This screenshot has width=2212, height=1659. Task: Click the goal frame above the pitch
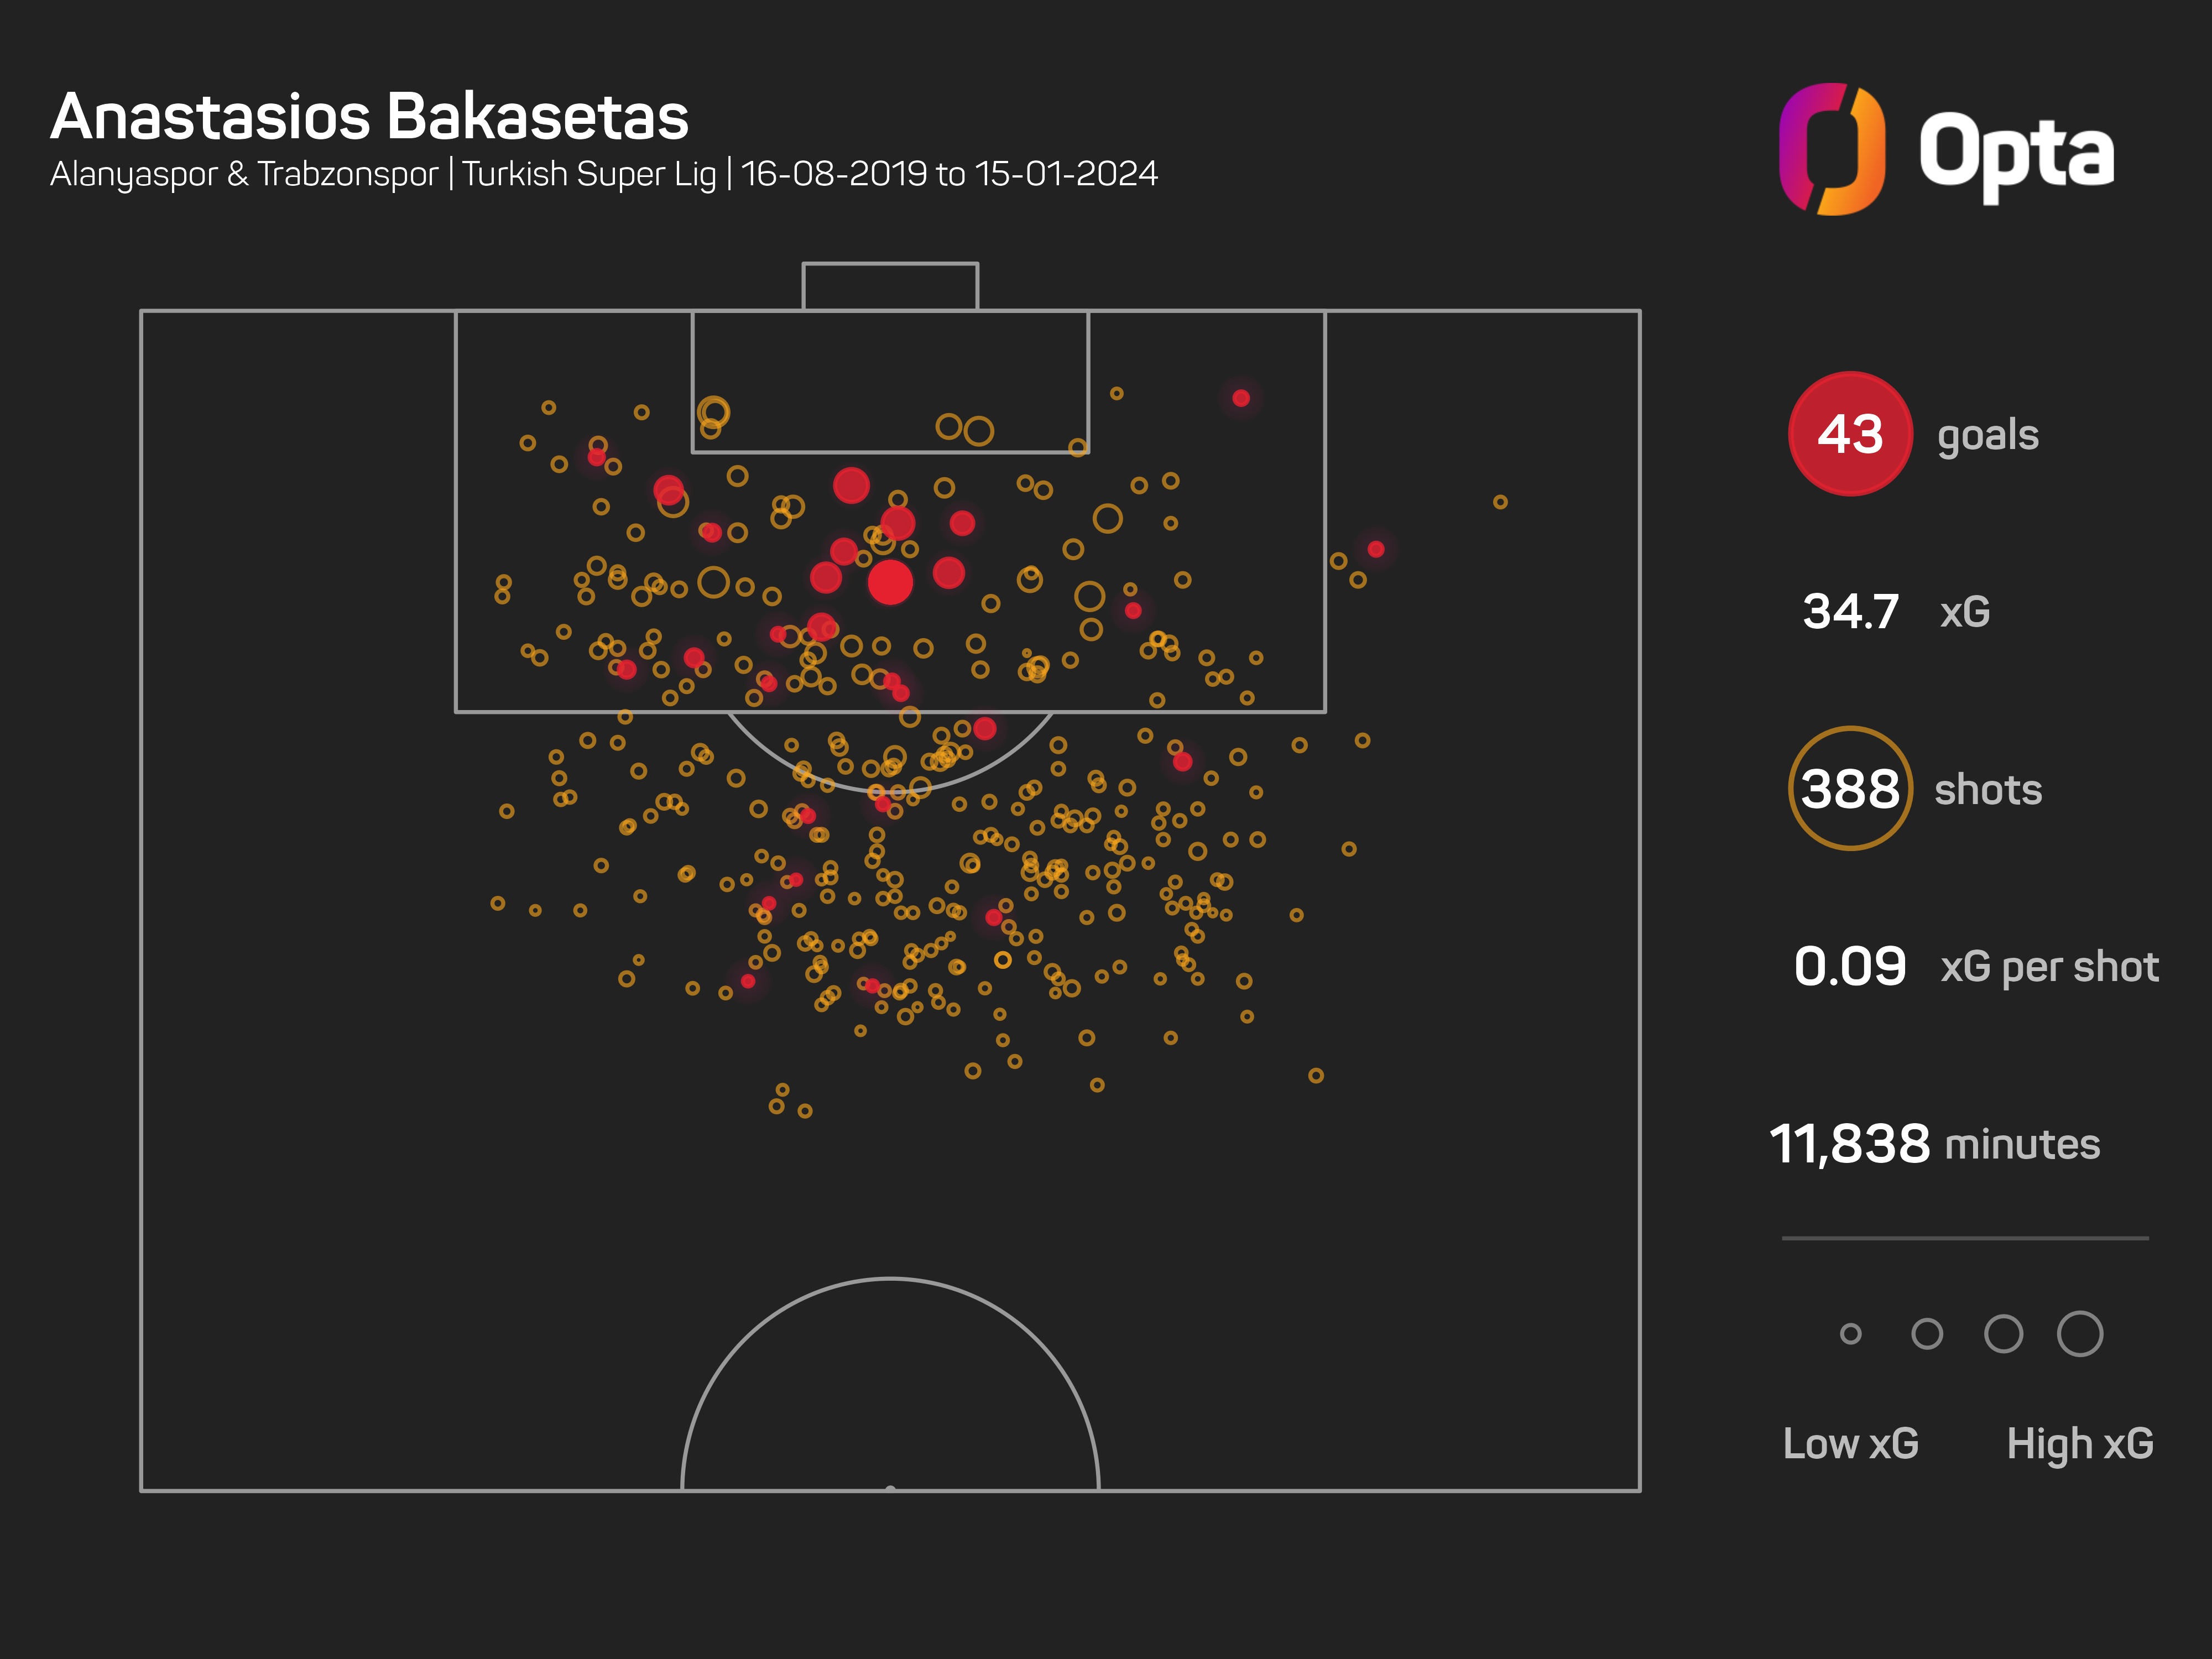pos(890,286)
